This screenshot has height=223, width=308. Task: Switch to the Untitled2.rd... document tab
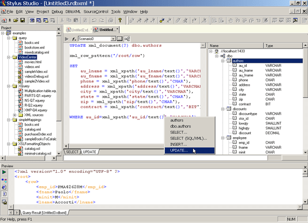tap(79, 30)
